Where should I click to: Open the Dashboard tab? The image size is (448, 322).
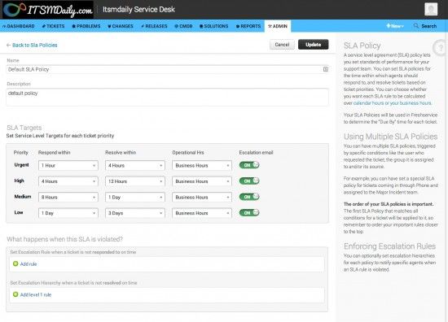[19, 26]
